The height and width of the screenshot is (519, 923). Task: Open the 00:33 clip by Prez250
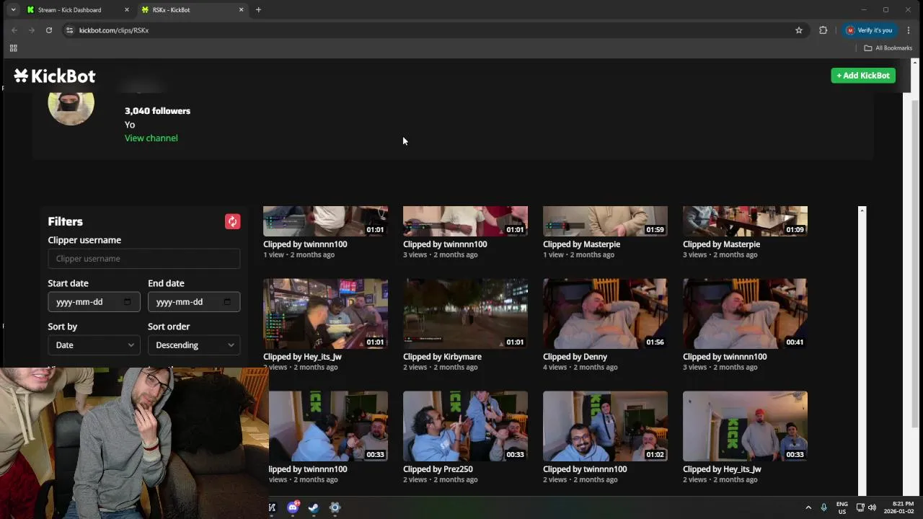[465, 426]
